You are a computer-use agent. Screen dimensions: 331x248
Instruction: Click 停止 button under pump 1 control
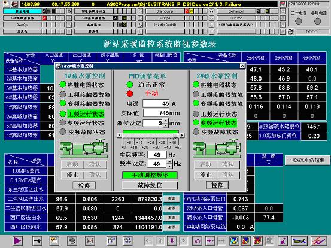(72, 174)
